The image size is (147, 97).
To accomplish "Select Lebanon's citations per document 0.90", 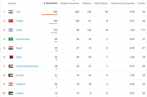I will (x=132, y=84).
